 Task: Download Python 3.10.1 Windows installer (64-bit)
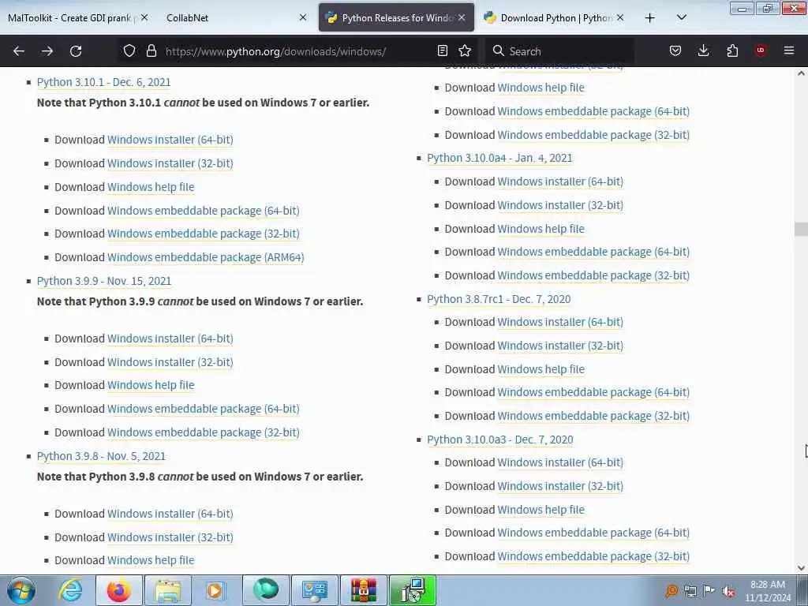click(x=170, y=140)
